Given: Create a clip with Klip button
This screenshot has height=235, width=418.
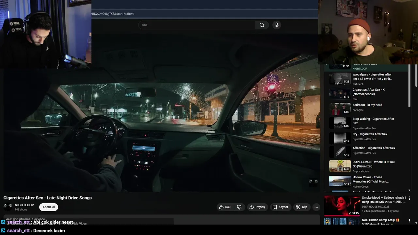Looking at the screenshot, I should 301,207.
